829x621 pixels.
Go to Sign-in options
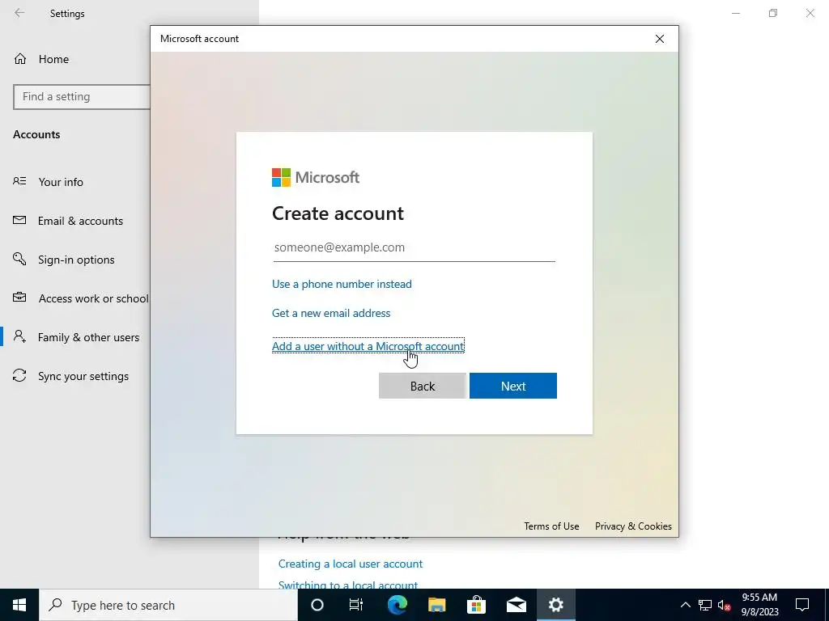(76, 260)
